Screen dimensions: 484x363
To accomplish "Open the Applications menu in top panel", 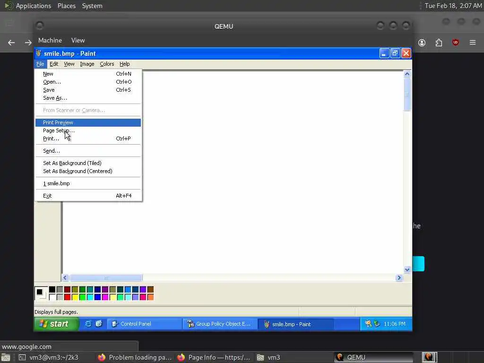I will click(x=34, y=6).
